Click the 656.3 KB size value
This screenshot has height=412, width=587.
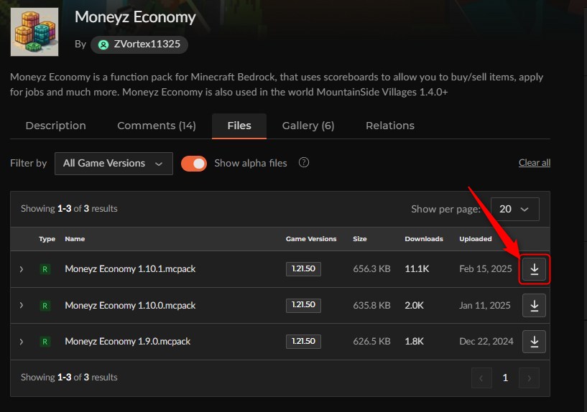pyautogui.click(x=371, y=269)
